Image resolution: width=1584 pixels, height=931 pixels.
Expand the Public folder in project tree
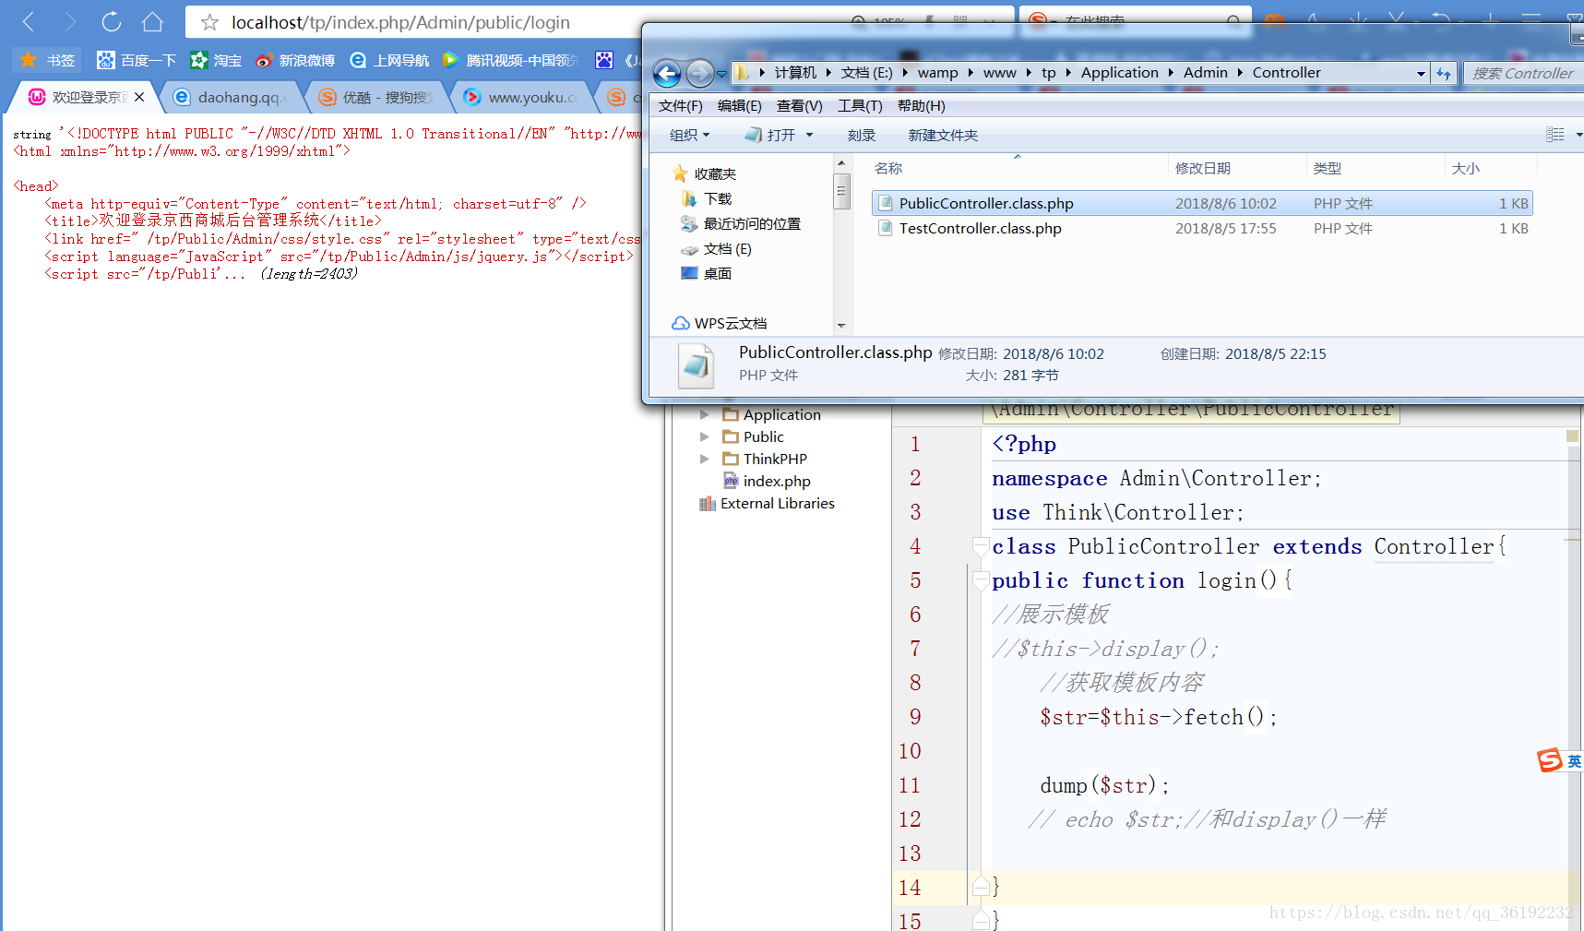pos(705,436)
